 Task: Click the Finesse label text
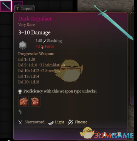[81, 122]
